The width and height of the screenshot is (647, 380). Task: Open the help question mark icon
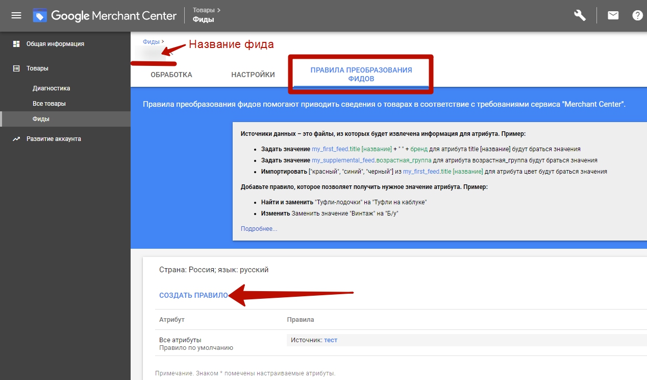(637, 15)
